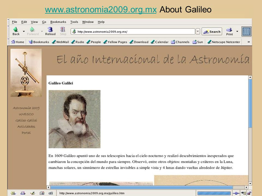
Task: Open Radio bookmark
Action: (x=78, y=42)
